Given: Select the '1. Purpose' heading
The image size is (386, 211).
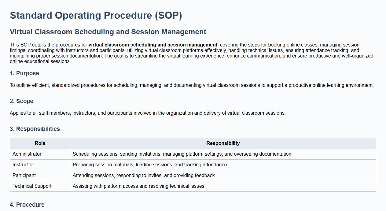Looking at the screenshot, I should [x=24, y=73].
